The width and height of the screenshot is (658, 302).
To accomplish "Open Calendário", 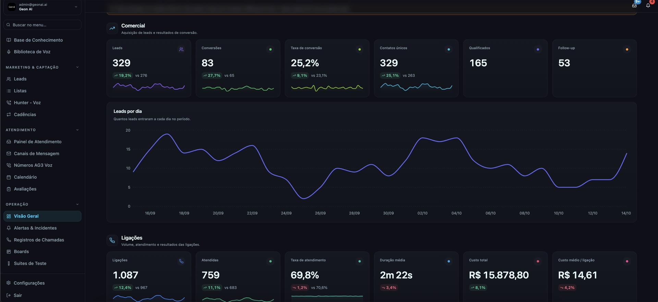I will point(42,177).
